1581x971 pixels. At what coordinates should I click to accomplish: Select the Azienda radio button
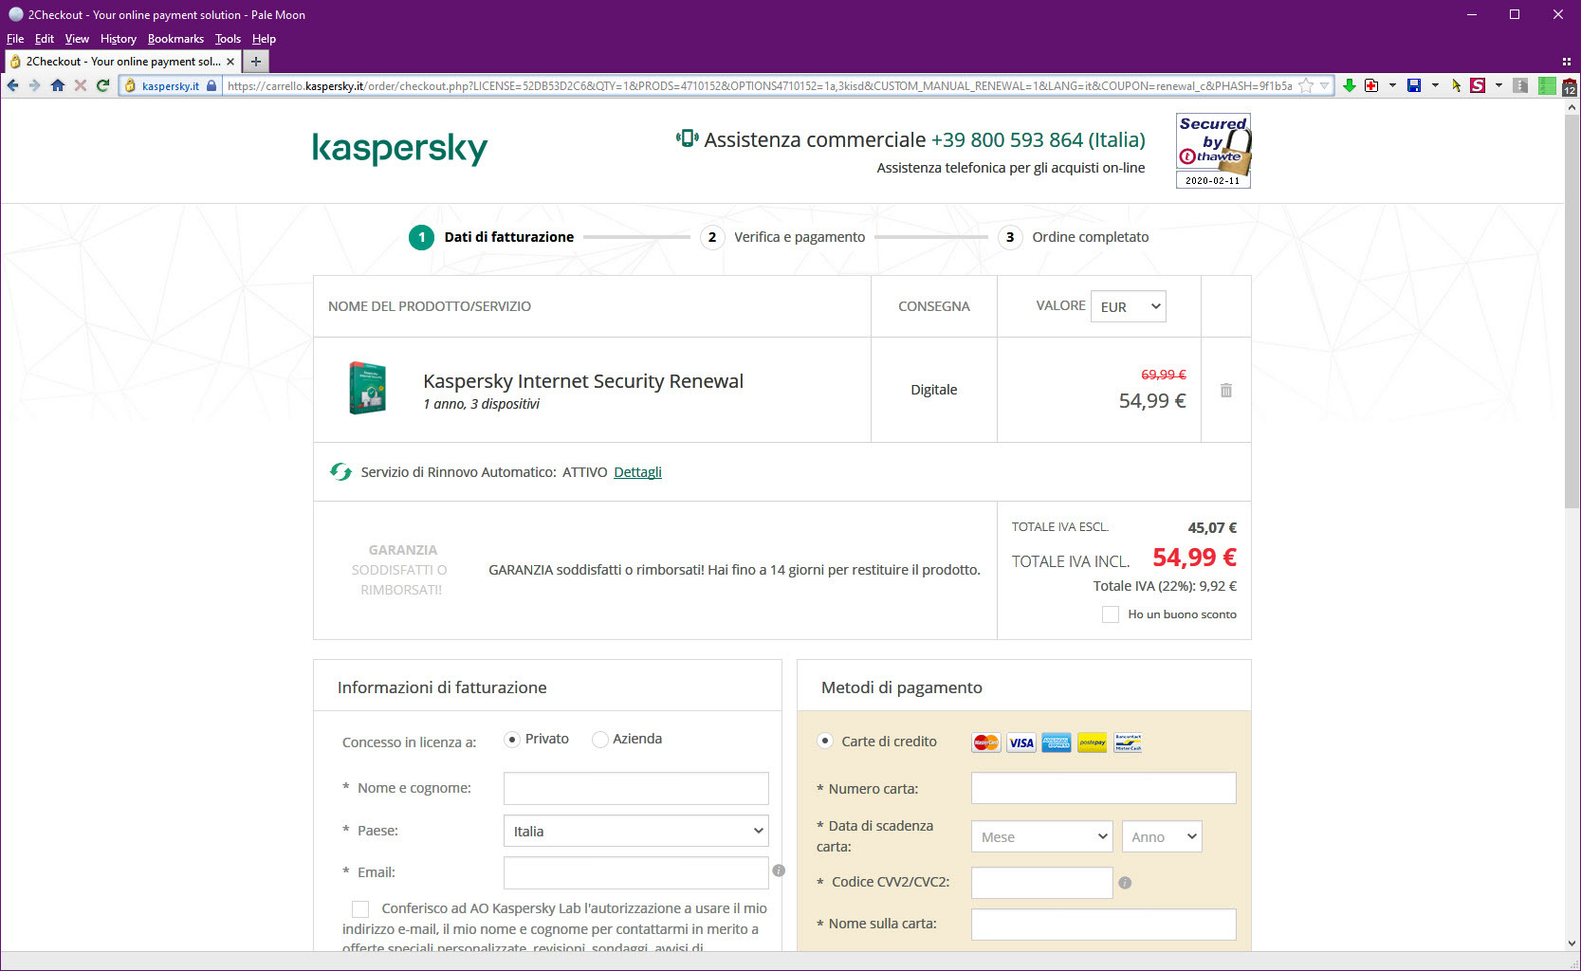(x=599, y=740)
